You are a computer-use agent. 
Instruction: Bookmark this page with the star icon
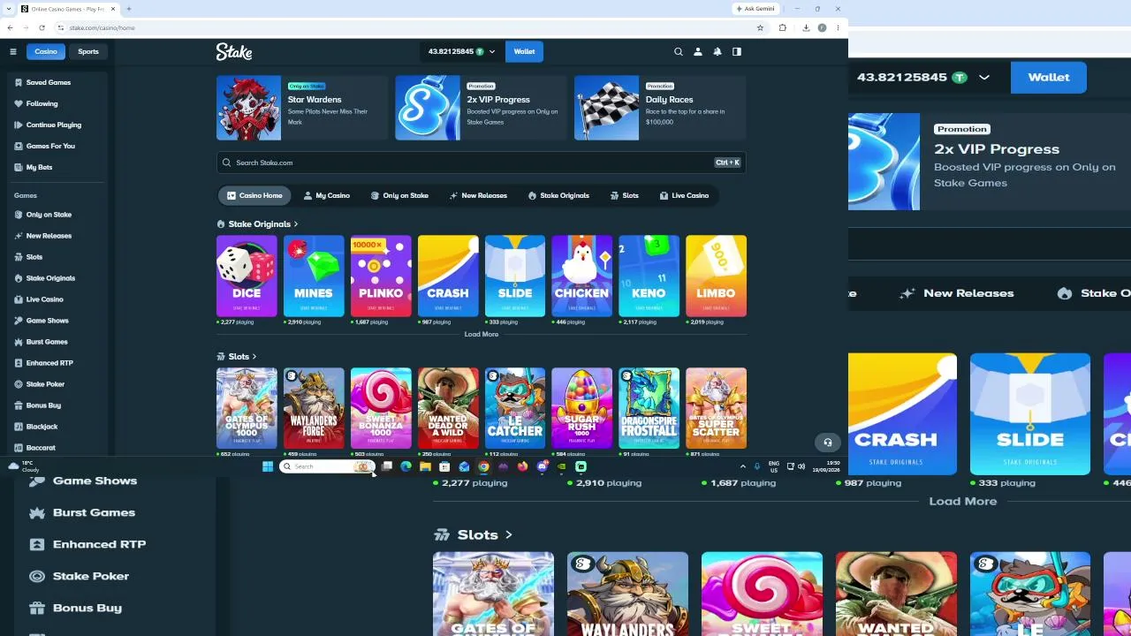point(760,27)
